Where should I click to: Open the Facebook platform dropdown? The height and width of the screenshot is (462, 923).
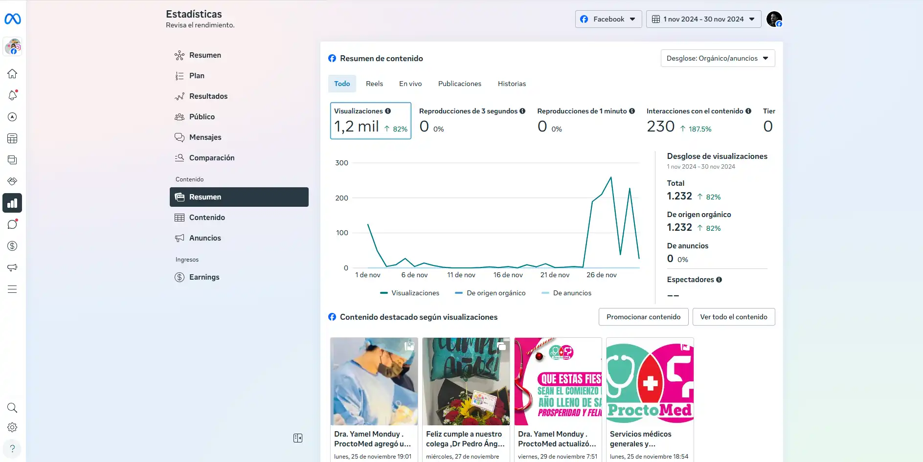click(608, 19)
